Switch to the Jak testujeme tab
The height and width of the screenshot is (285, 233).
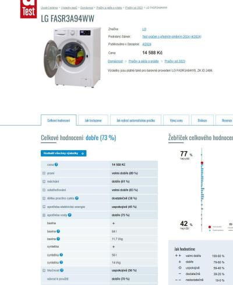coord(93,120)
